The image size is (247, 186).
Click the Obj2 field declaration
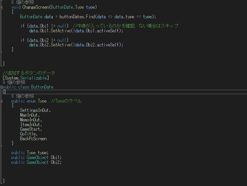(56, 162)
